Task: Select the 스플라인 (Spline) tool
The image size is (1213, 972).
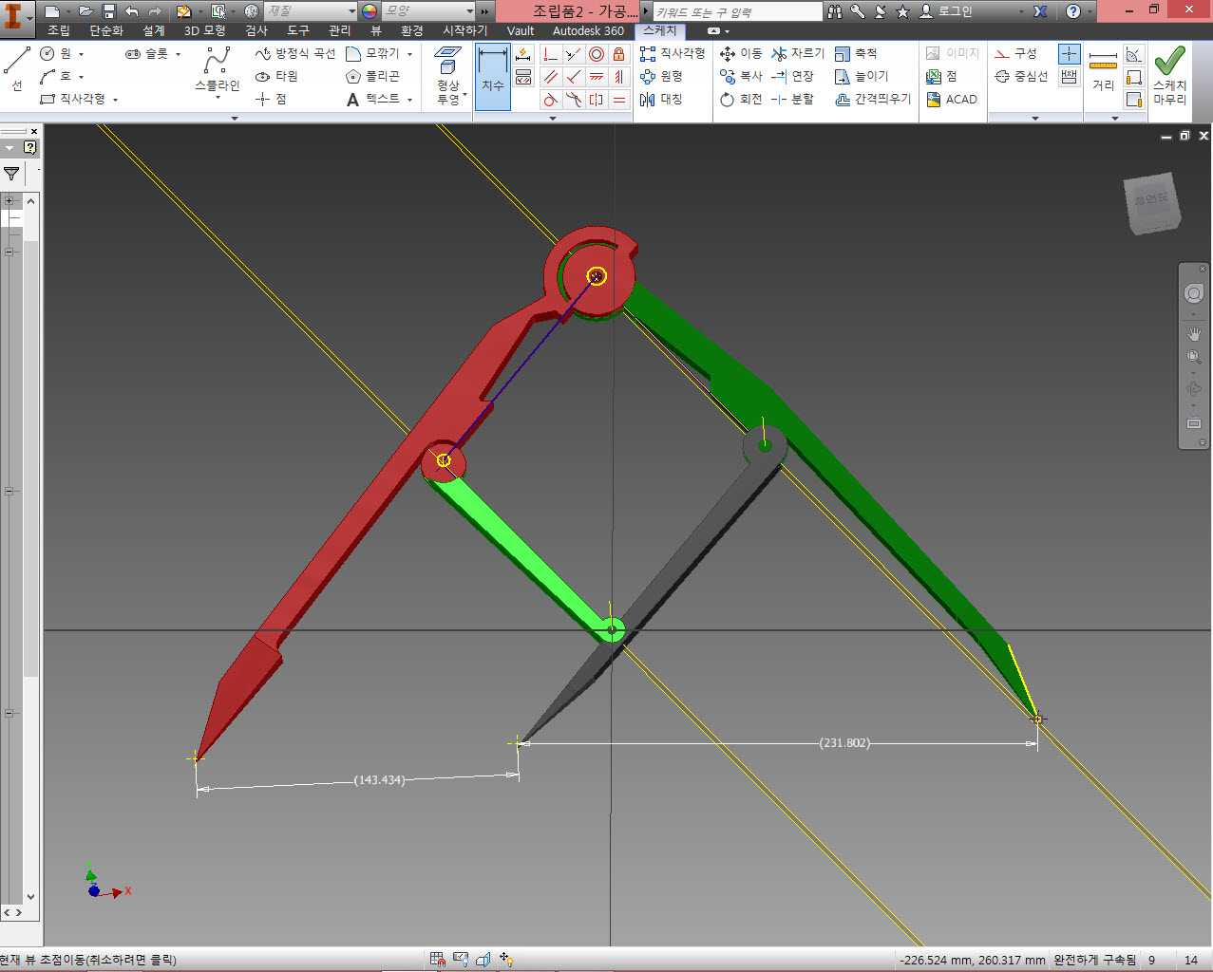Action: (x=217, y=71)
